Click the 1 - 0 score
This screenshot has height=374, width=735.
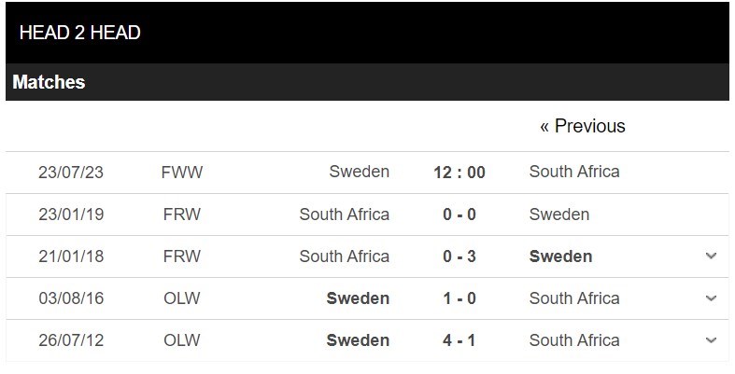459,298
